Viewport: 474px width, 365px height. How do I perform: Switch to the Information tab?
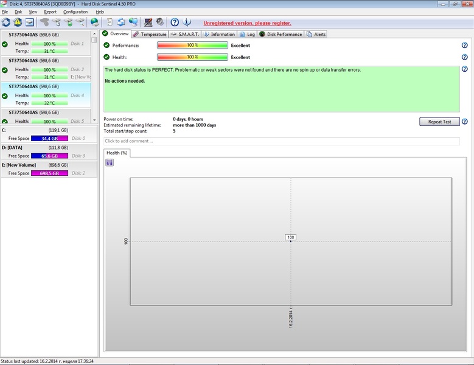pyautogui.click(x=219, y=34)
